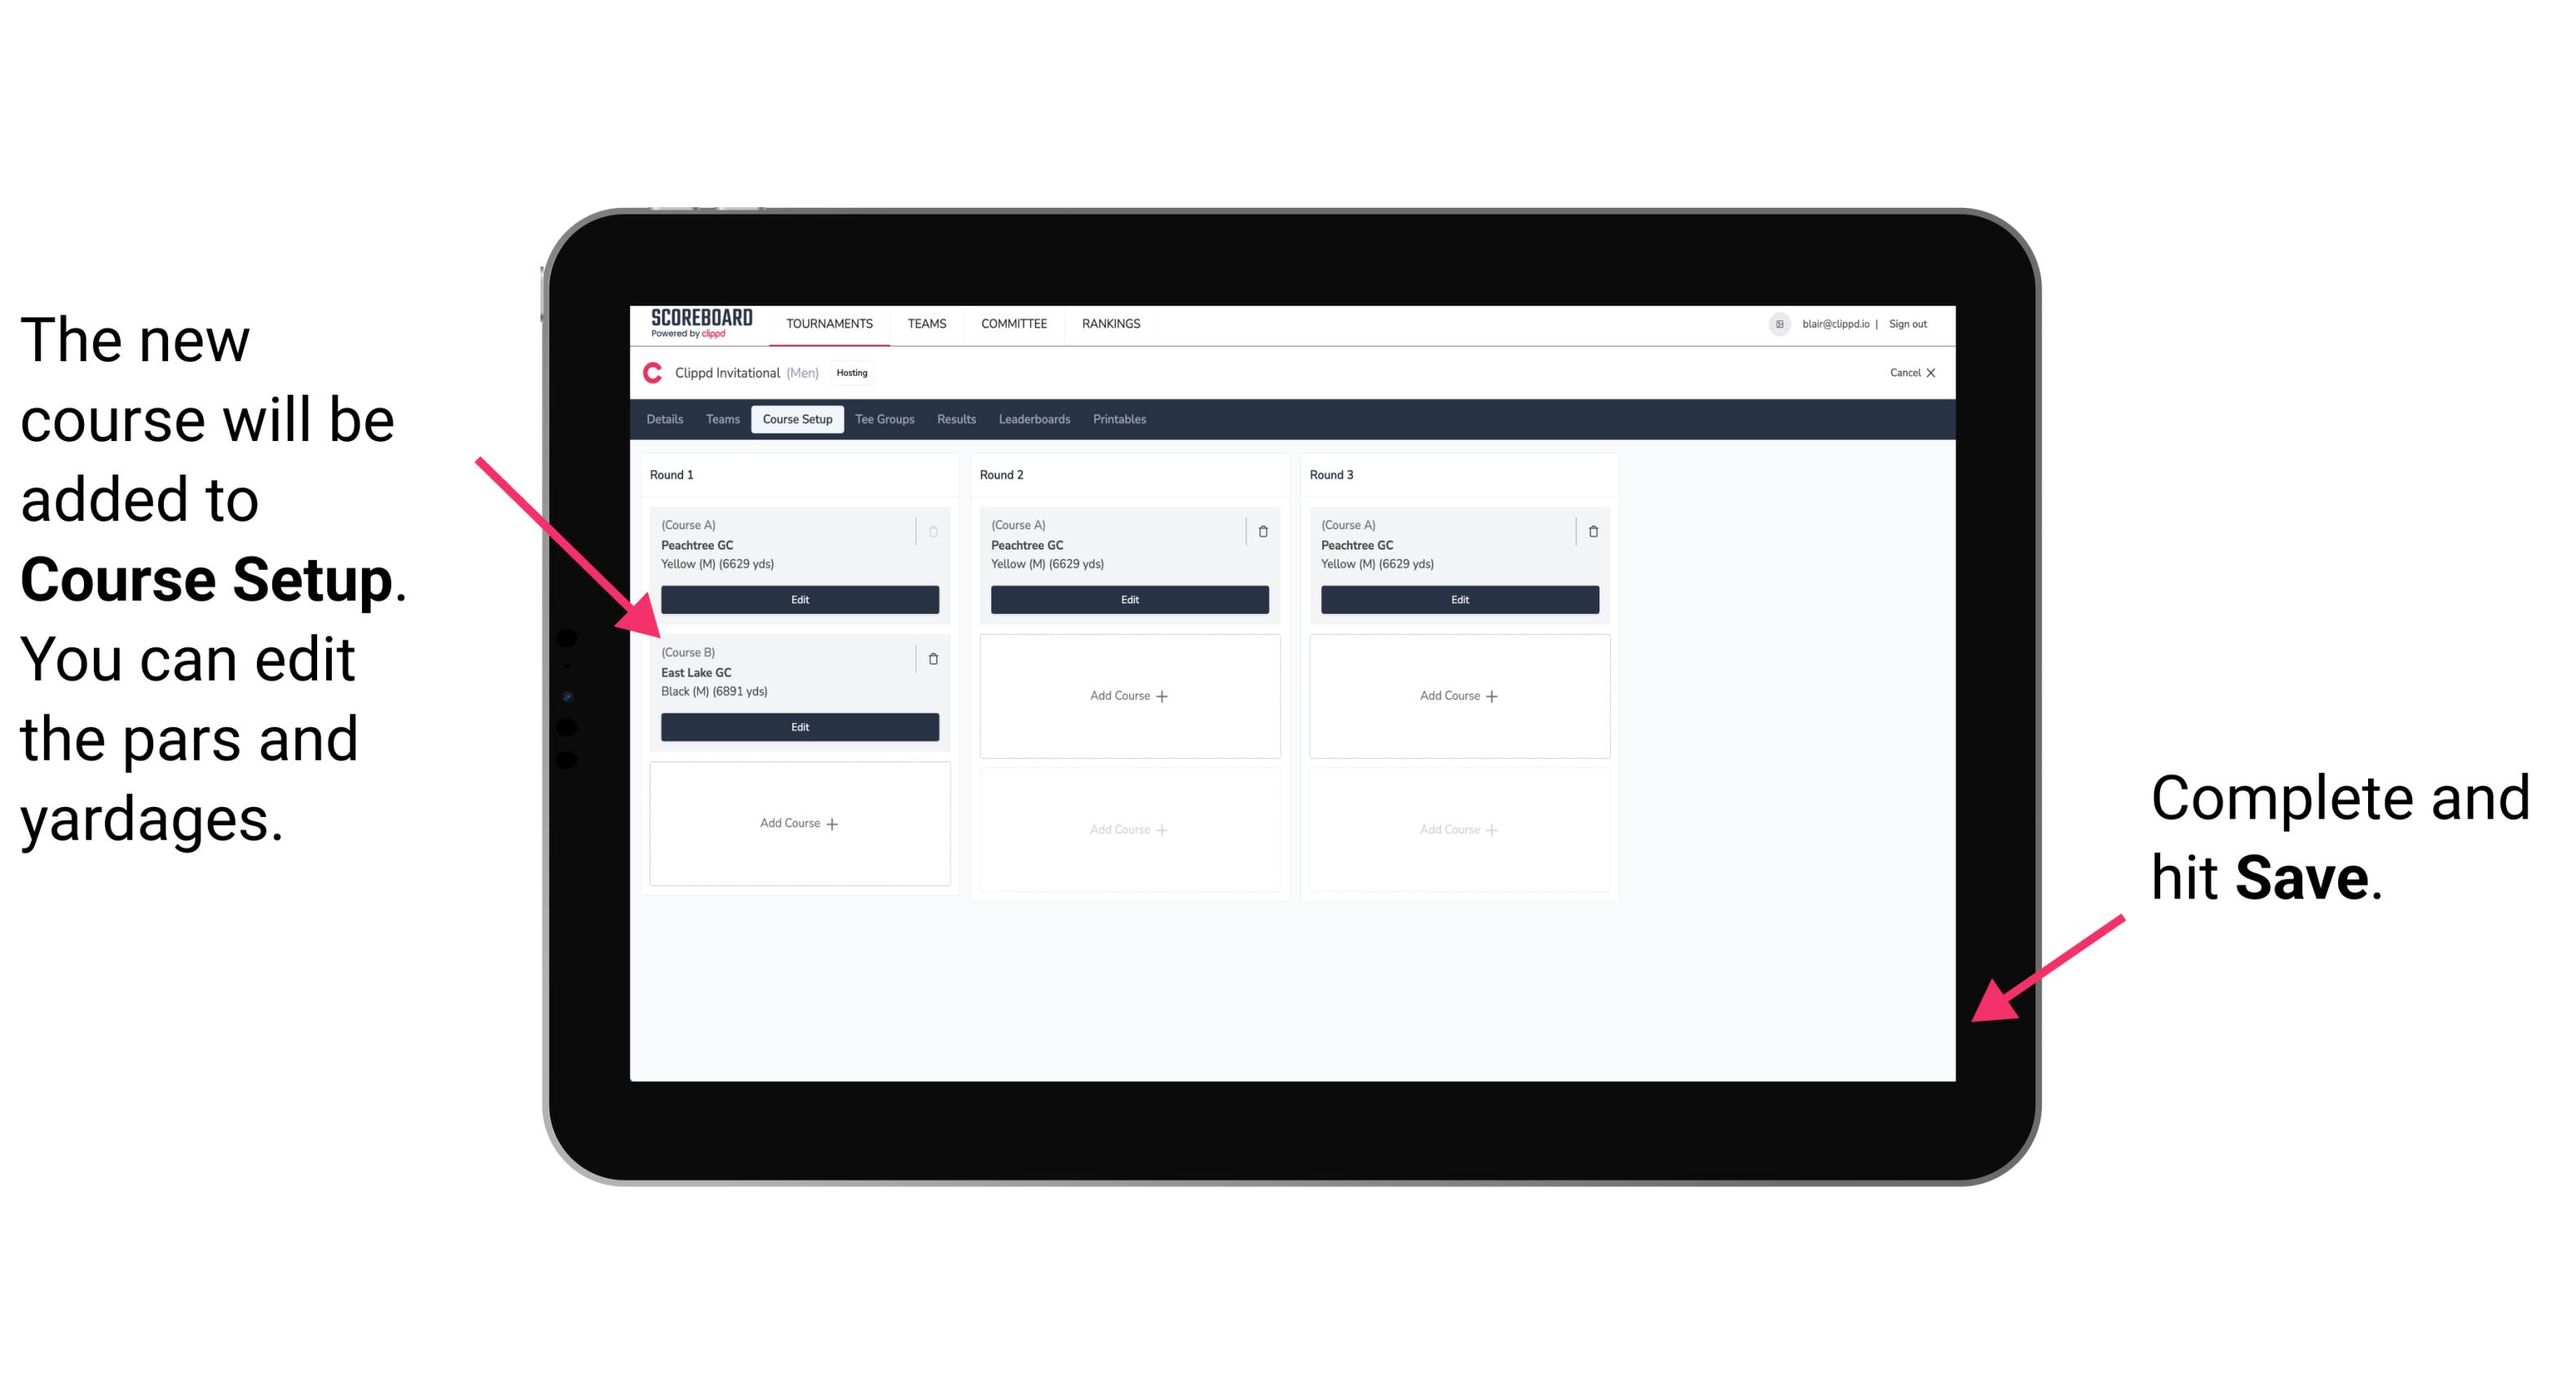The width and height of the screenshot is (2576, 1386).
Task: Select the Teams tab
Action: point(718,420)
